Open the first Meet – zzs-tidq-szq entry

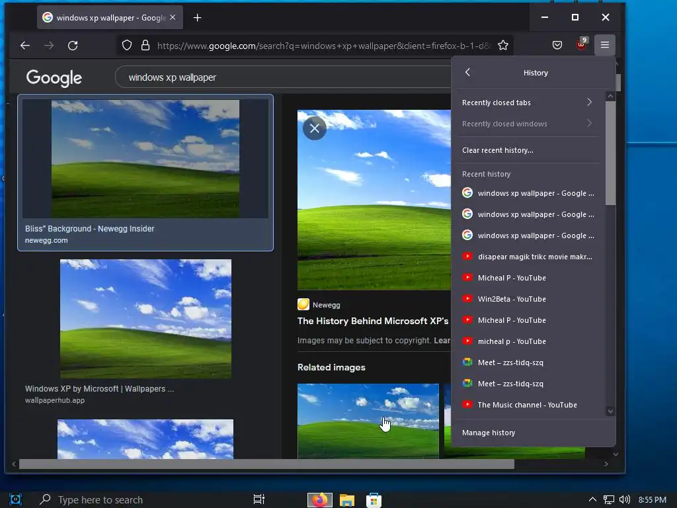(x=528, y=362)
